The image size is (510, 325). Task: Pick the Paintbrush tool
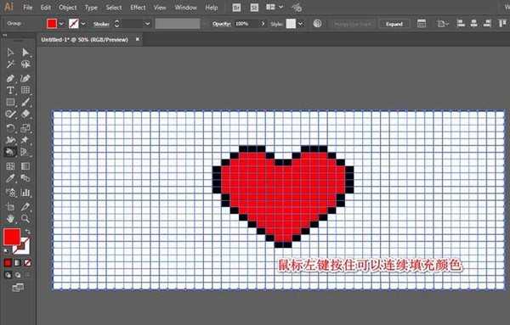click(25, 103)
